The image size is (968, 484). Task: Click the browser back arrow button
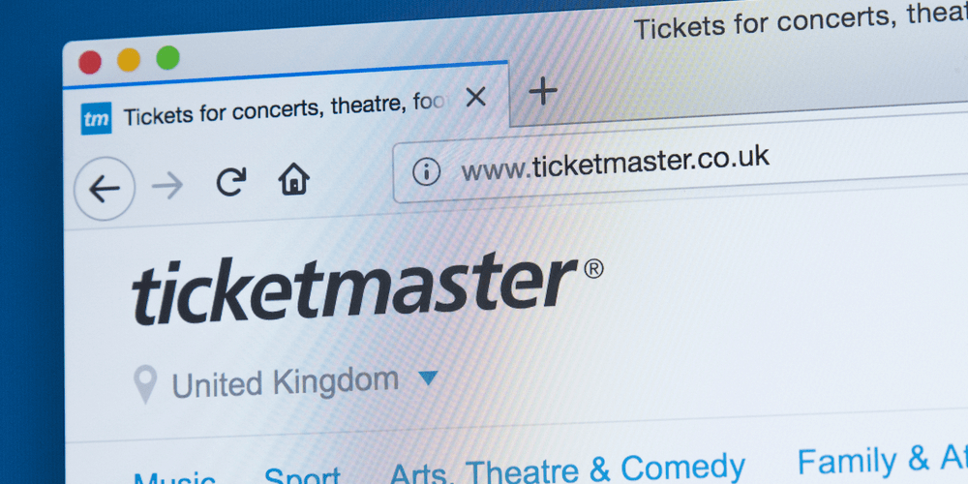pos(105,189)
